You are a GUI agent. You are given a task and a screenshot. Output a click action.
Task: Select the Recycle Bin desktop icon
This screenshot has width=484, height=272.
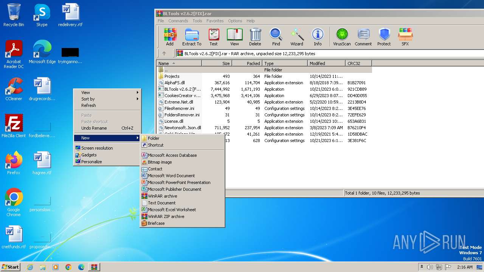(14, 15)
